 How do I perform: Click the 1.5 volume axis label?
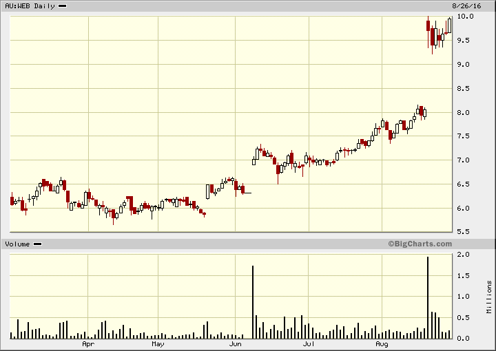click(x=463, y=276)
